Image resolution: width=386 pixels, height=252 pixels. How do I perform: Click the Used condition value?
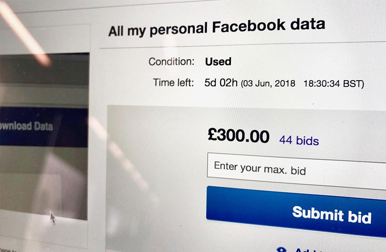[x=218, y=61]
